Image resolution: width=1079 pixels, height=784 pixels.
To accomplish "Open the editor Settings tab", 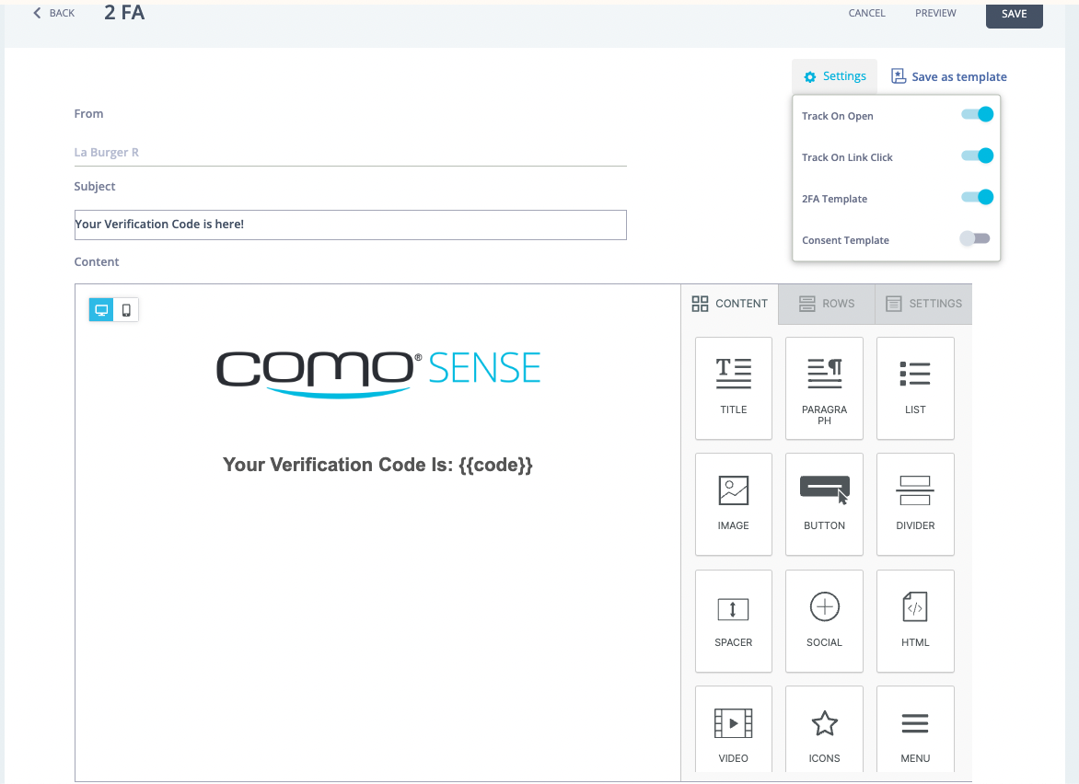I will pos(923,304).
